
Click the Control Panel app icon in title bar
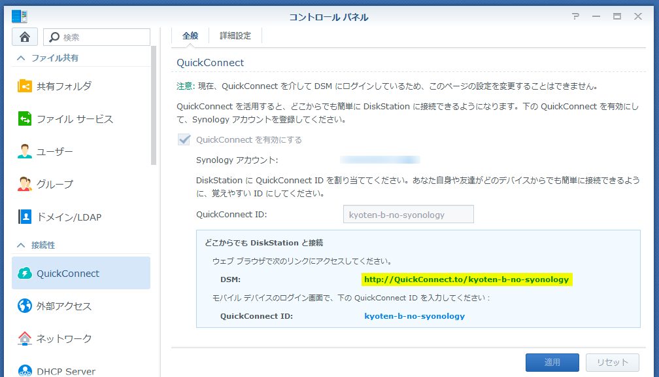[20, 16]
